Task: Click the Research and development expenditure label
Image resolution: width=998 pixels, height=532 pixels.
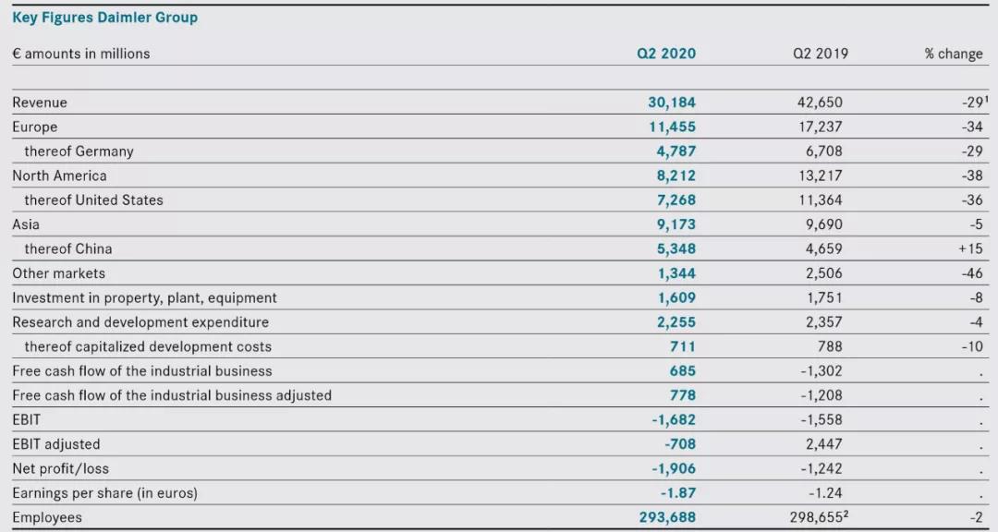Action: (x=140, y=322)
